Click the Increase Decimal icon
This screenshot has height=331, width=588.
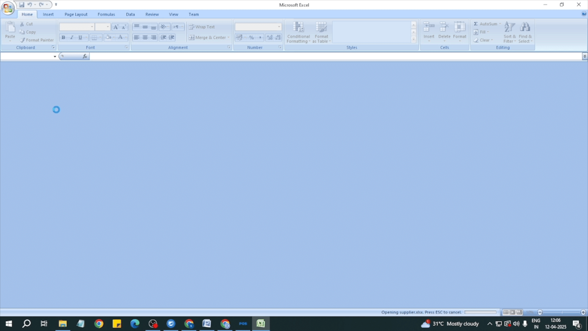coord(270,37)
